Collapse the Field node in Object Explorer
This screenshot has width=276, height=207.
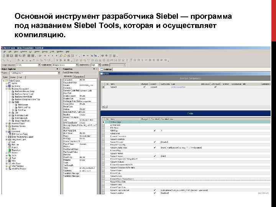click(10, 102)
